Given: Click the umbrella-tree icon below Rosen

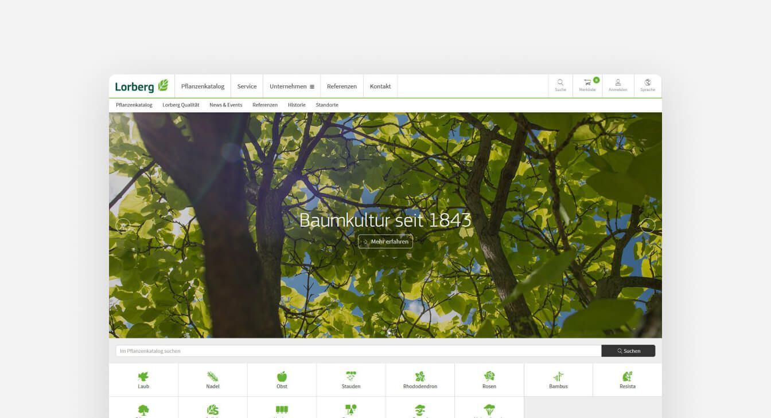Looking at the screenshot, I should pyautogui.click(x=489, y=410).
